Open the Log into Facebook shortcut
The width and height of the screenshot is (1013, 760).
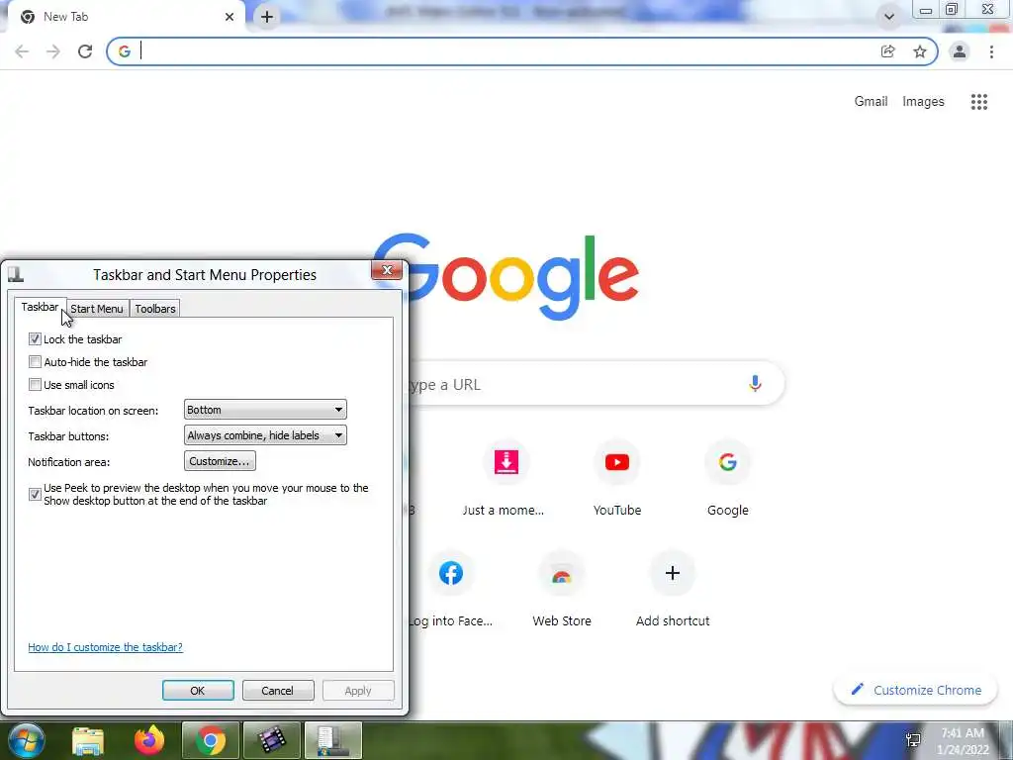pyautogui.click(x=451, y=590)
